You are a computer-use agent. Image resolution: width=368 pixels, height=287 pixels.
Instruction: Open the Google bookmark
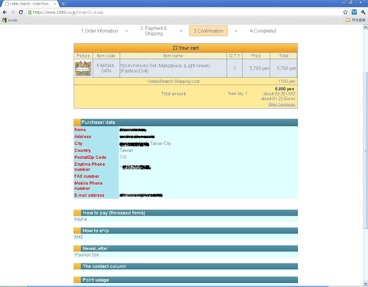point(10,20)
